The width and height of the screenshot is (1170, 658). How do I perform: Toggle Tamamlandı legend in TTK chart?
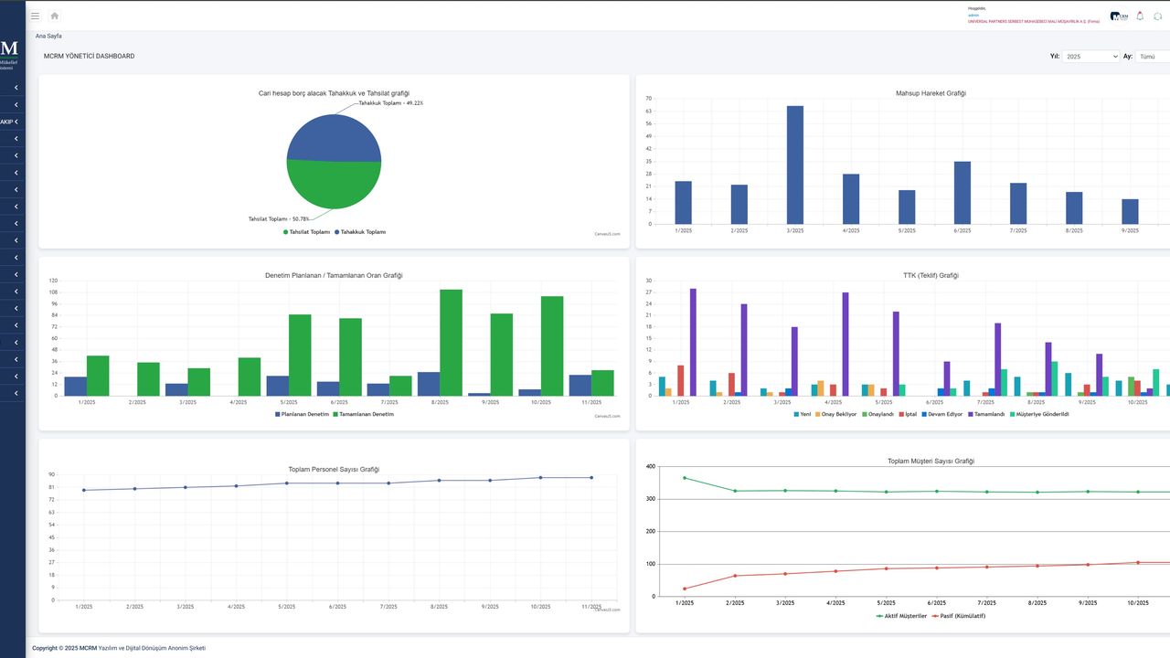[x=985, y=414]
